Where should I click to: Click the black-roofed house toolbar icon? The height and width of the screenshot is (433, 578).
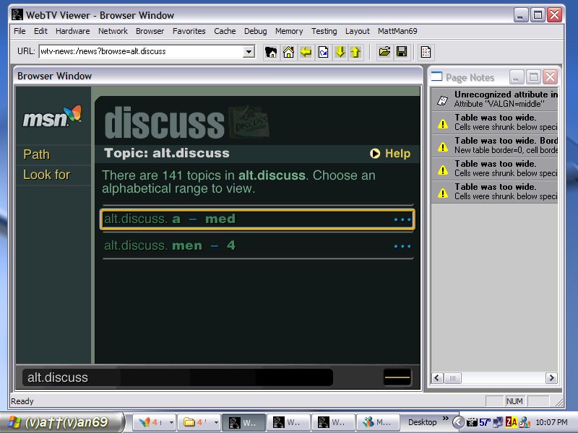click(271, 52)
